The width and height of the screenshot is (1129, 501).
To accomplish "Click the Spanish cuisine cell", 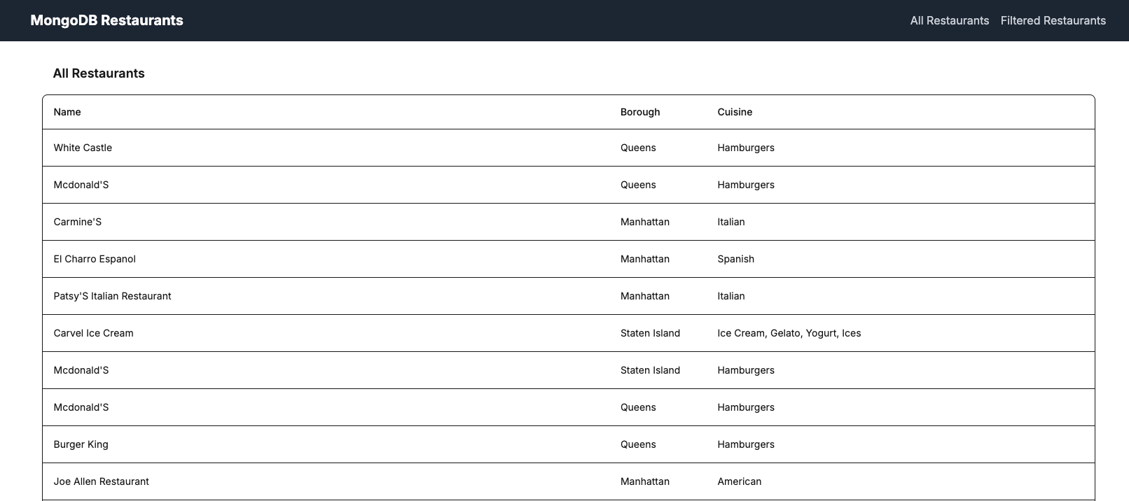I will click(735, 259).
